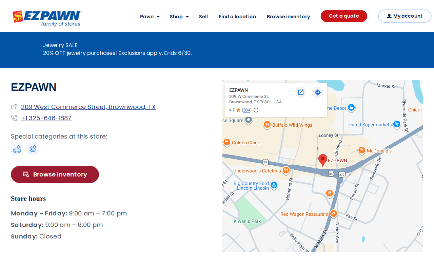Click the red EZPAWN map pin
Image resolution: width=434 pixels, height=271 pixels.
(x=323, y=160)
